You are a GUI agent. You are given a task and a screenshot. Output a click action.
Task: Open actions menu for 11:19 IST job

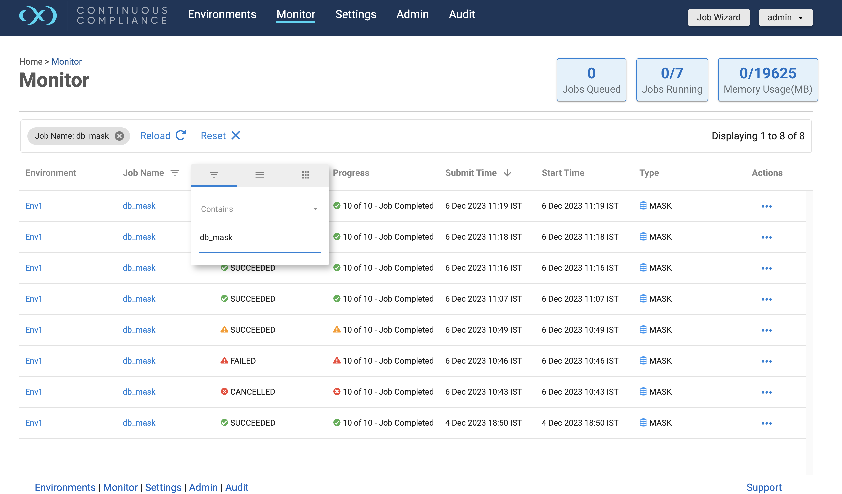click(x=766, y=206)
